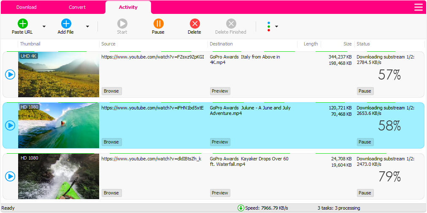Image resolution: width=427 pixels, height=213 pixels.
Task: Switch to the Download tab
Action: pyautogui.click(x=26, y=7)
